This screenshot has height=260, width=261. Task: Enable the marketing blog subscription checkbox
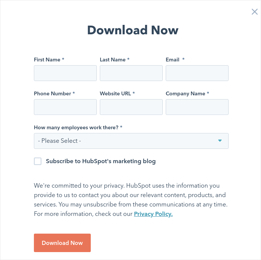[x=38, y=161]
